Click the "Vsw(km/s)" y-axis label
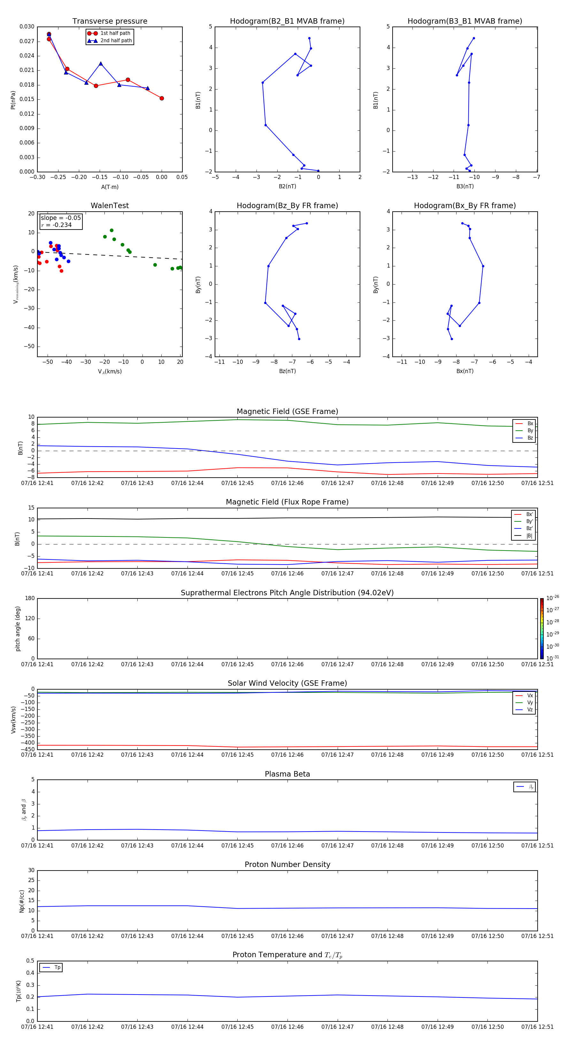Screen dimensions: 575x1055 (13, 720)
